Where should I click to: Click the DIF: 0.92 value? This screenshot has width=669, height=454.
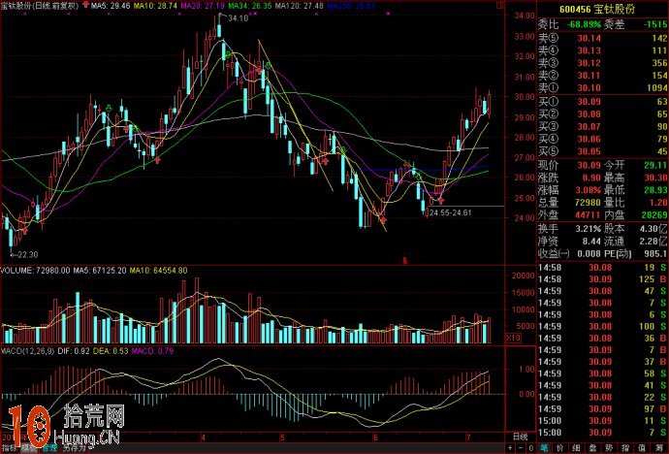pos(74,351)
